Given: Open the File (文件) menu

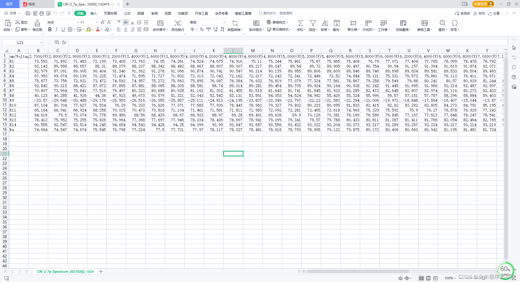Looking at the screenshot, I should coord(12,13).
